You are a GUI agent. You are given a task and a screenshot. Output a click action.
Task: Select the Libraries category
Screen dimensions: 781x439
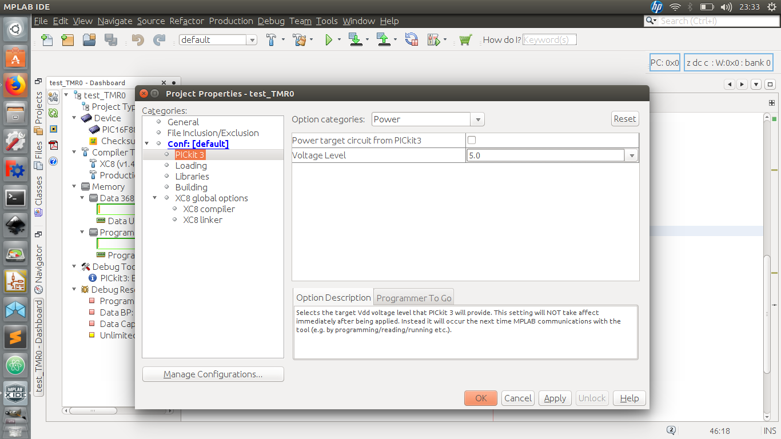click(192, 177)
